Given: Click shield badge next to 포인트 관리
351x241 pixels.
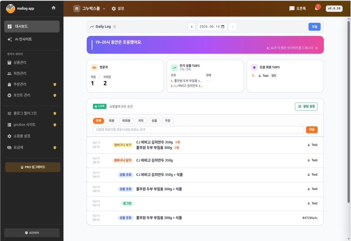Looking at the screenshot, I should (x=55, y=95).
